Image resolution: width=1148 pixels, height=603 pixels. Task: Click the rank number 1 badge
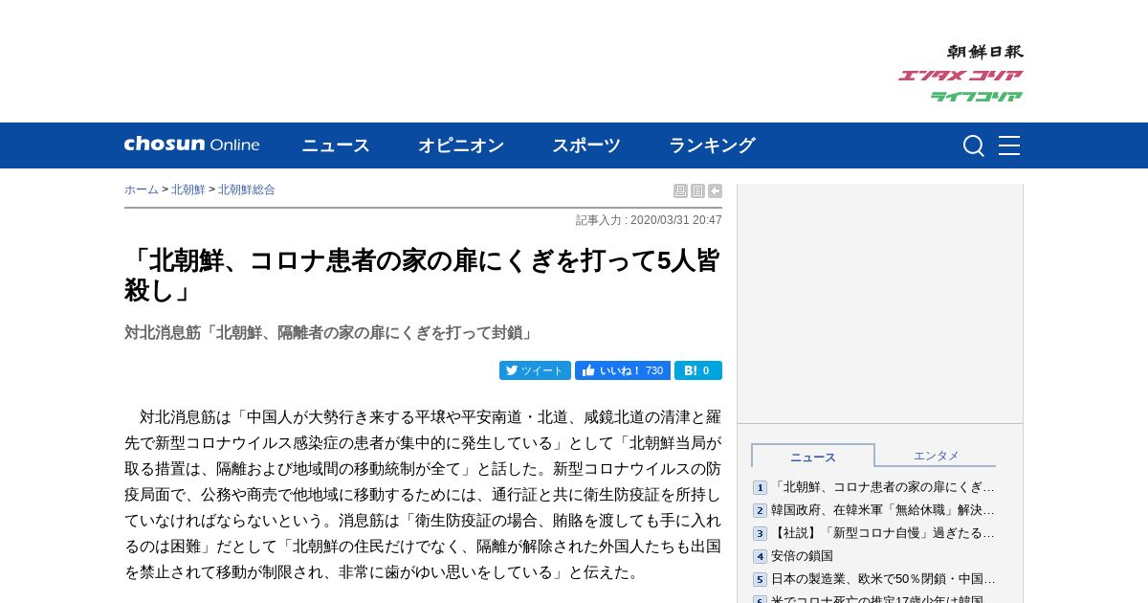(x=760, y=488)
